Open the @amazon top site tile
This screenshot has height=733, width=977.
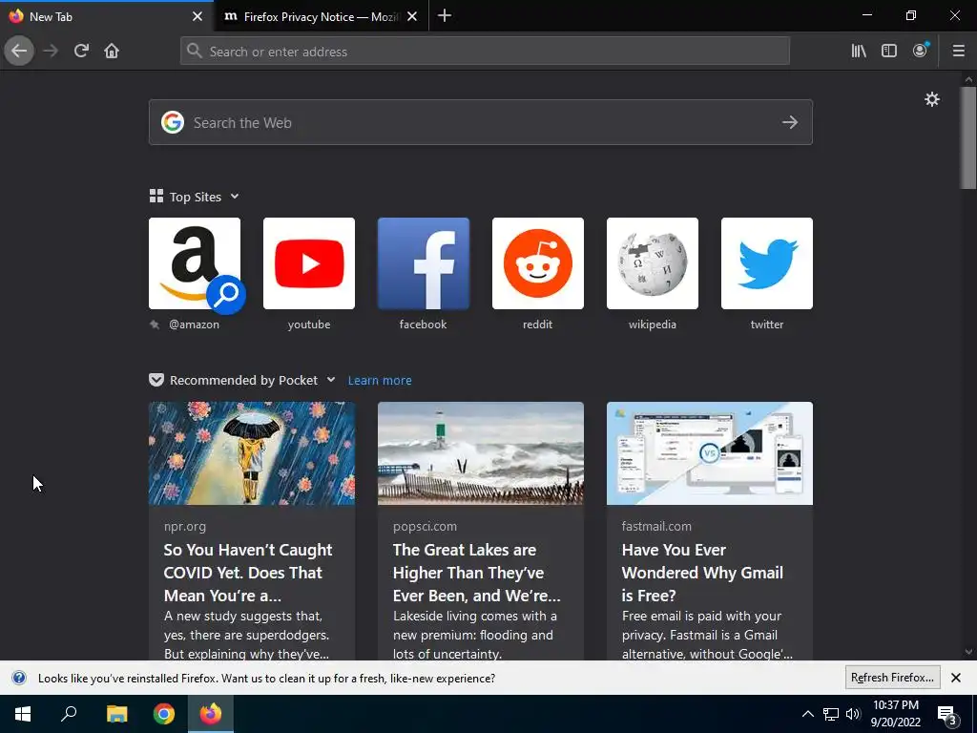pos(195,263)
